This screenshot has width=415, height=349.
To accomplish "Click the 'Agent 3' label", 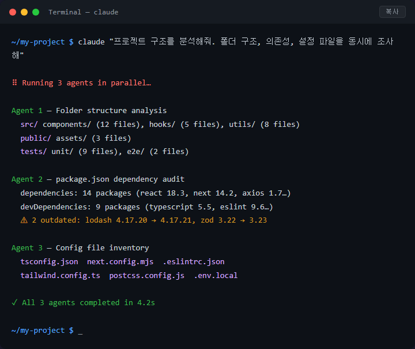I will [x=27, y=248].
